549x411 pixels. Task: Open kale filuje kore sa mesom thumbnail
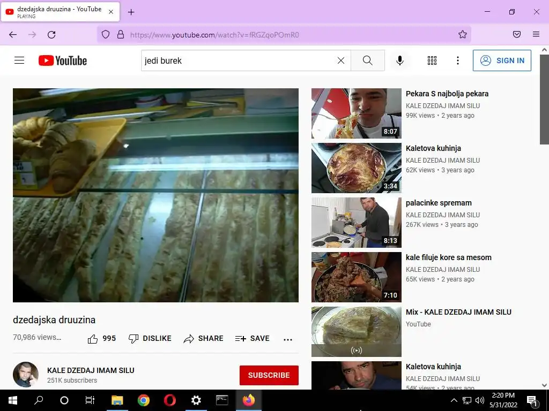click(356, 277)
